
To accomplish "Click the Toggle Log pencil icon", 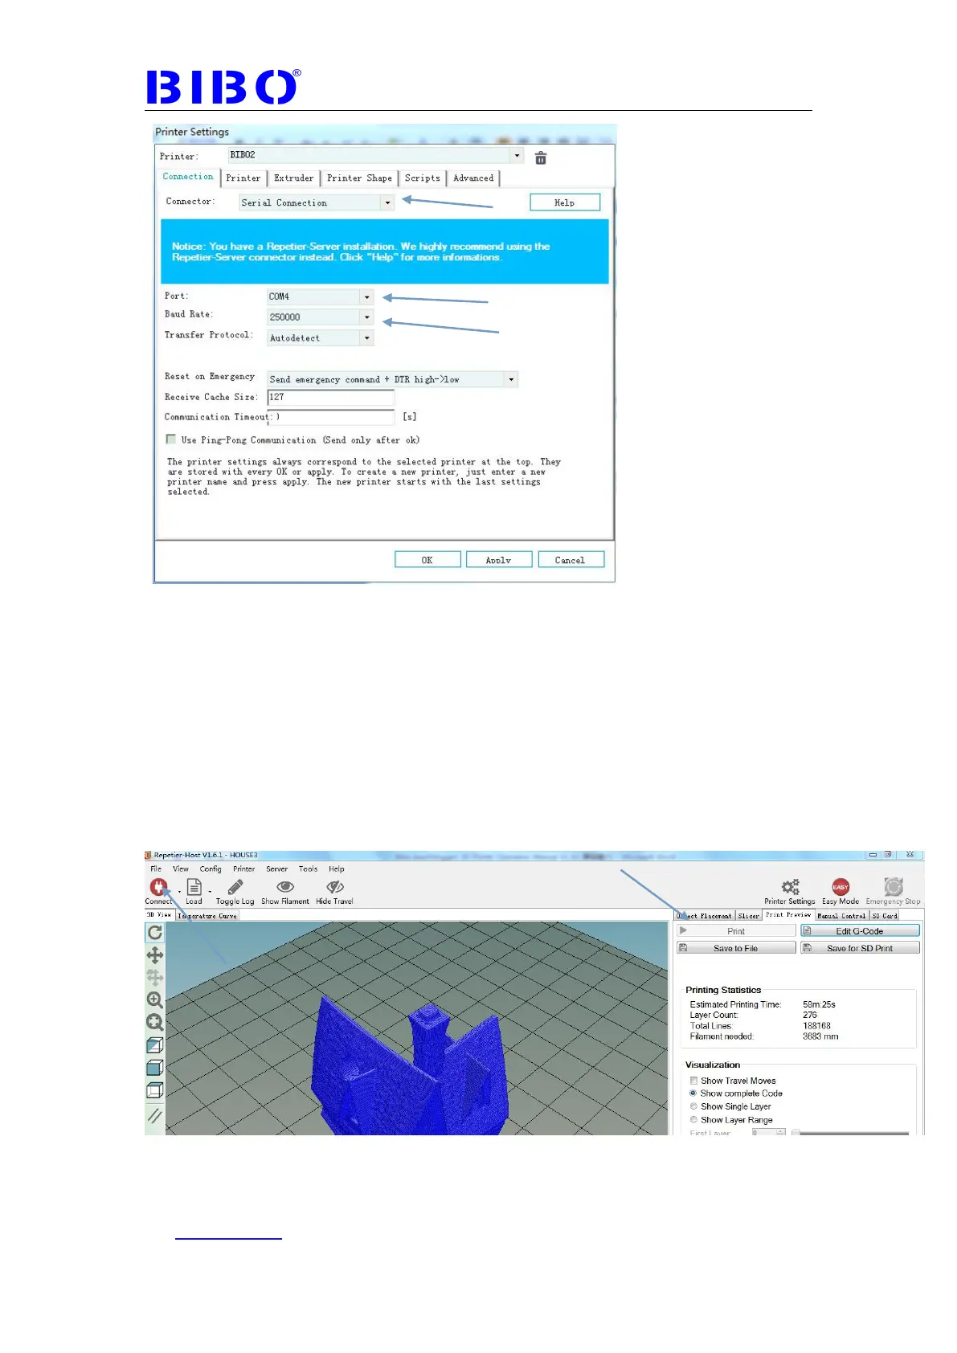I will tap(235, 886).
